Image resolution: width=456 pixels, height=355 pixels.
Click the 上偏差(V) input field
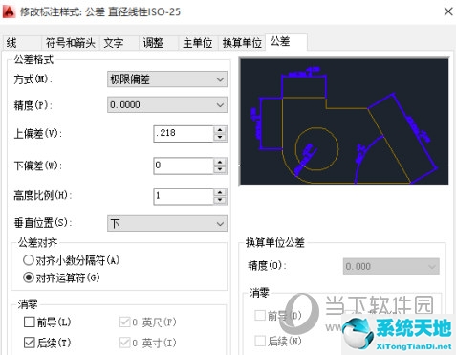(184, 133)
